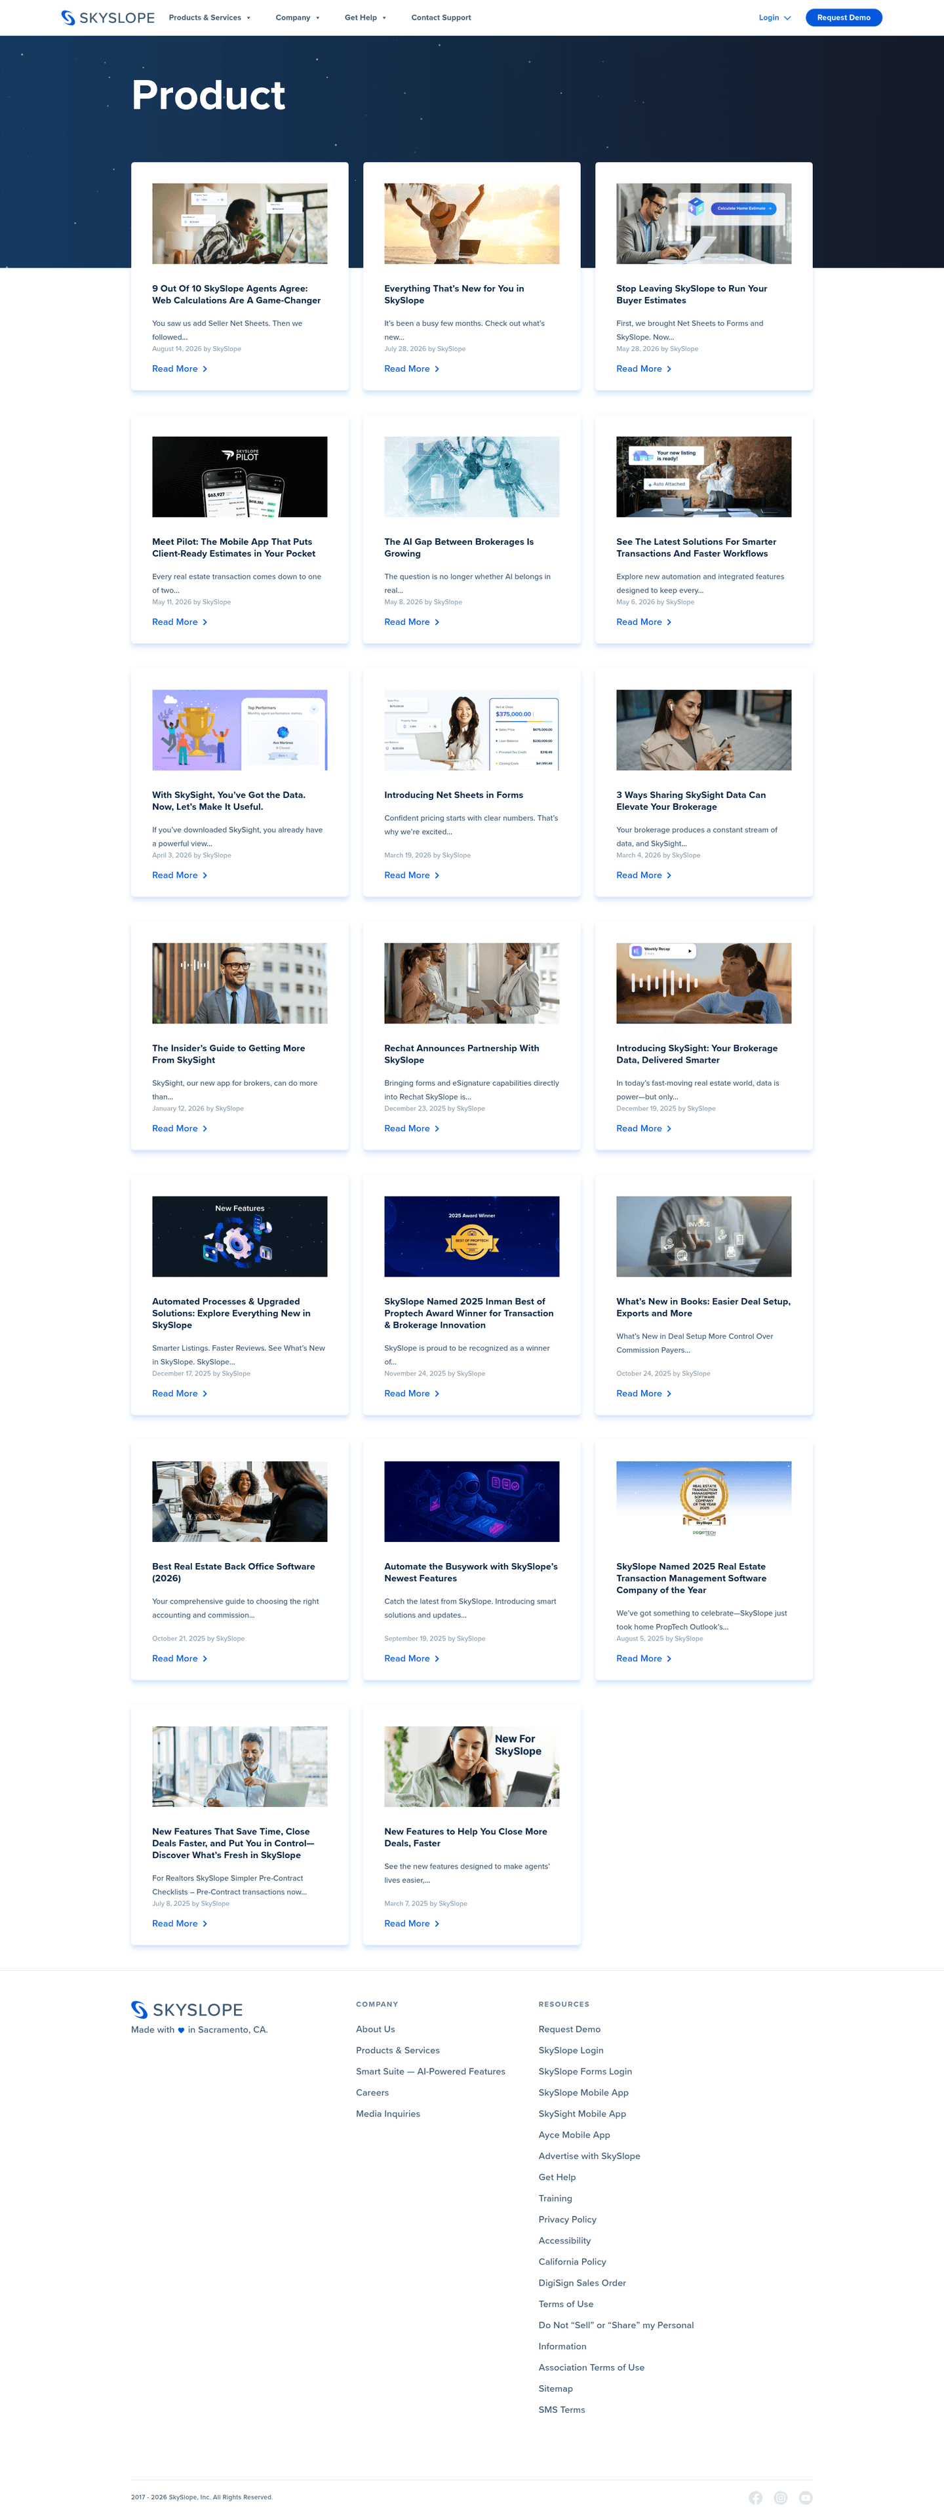Open Ayce Mobile App link
944x2515 pixels.
coord(574,2135)
